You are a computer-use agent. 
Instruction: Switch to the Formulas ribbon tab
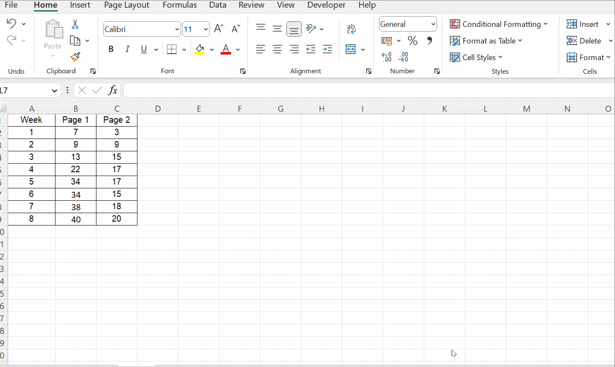pos(180,5)
